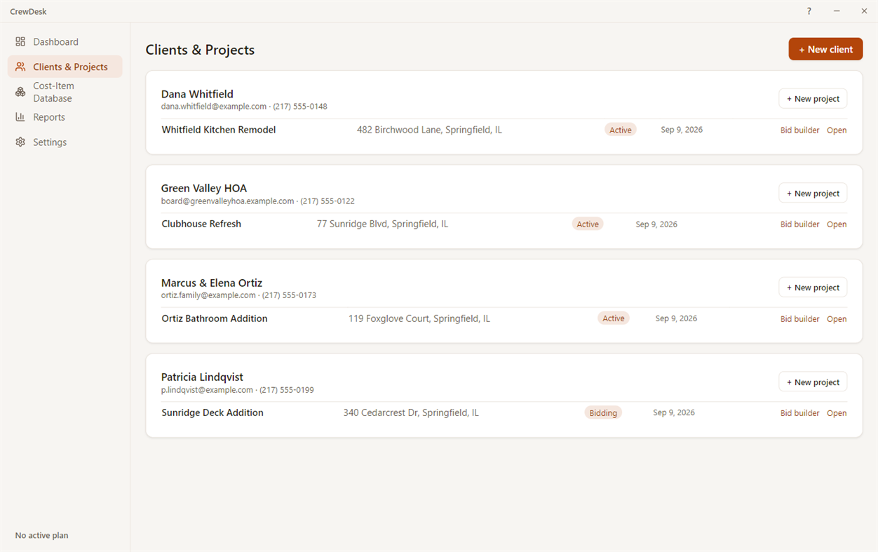Click the Ortiz Bathroom Addition project name
The width and height of the screenshot is (878, 552).
pos(215,318)
